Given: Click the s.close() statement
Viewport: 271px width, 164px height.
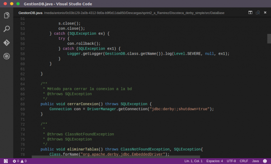Looking at the screenshot, I should (x=69, y=23).
